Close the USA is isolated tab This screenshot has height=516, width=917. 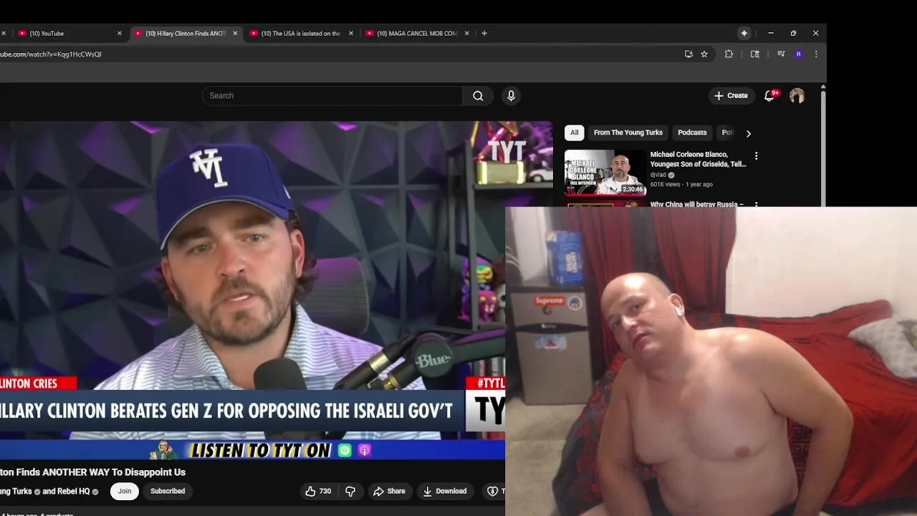(x=350, y=33)
